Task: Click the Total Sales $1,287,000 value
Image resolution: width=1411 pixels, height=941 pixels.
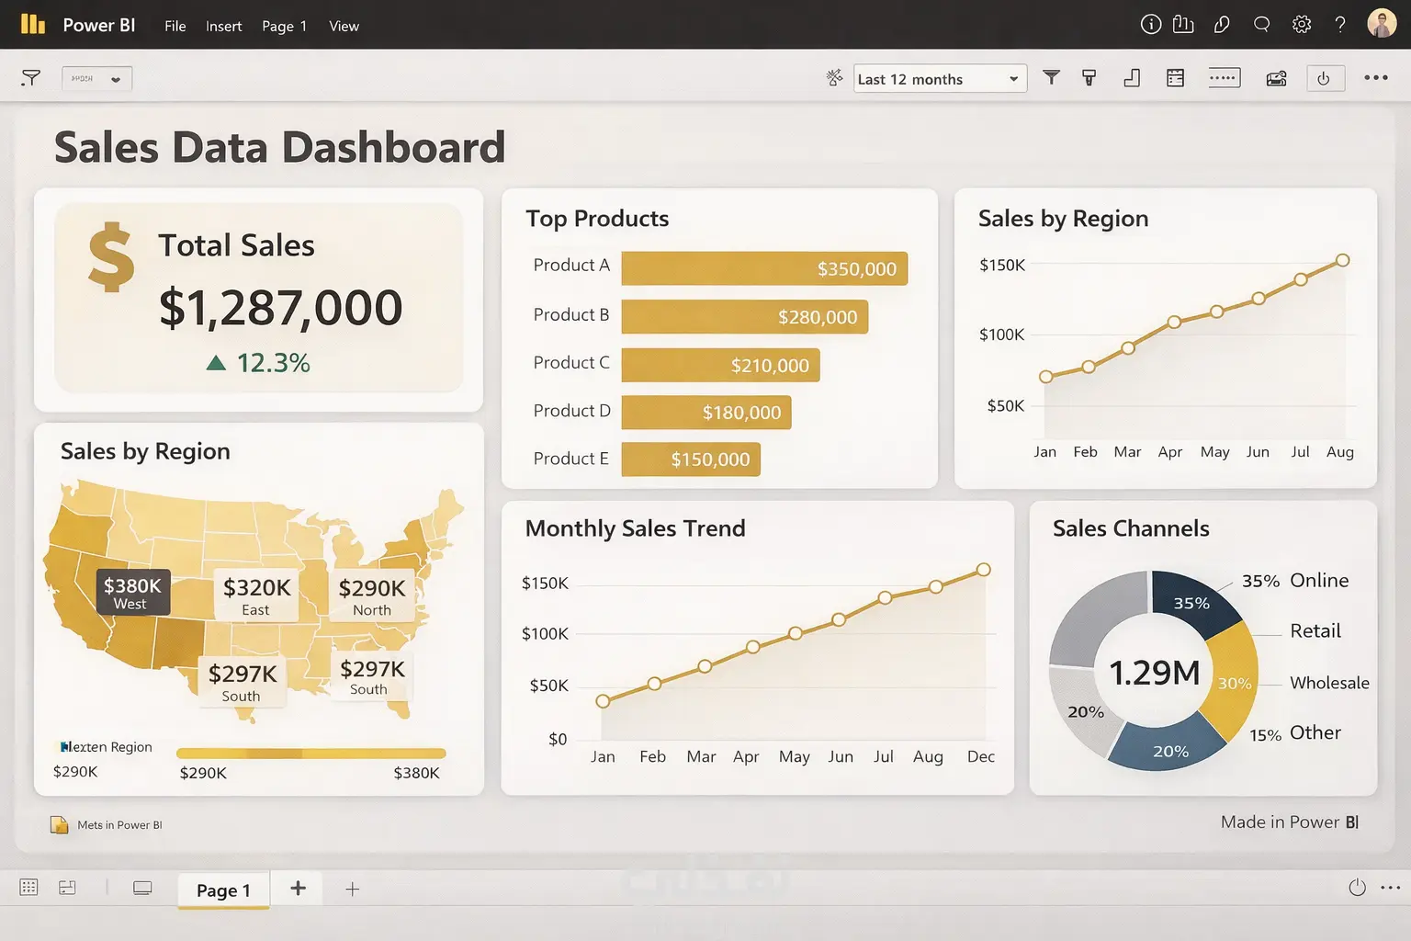Action: point(280,307)
